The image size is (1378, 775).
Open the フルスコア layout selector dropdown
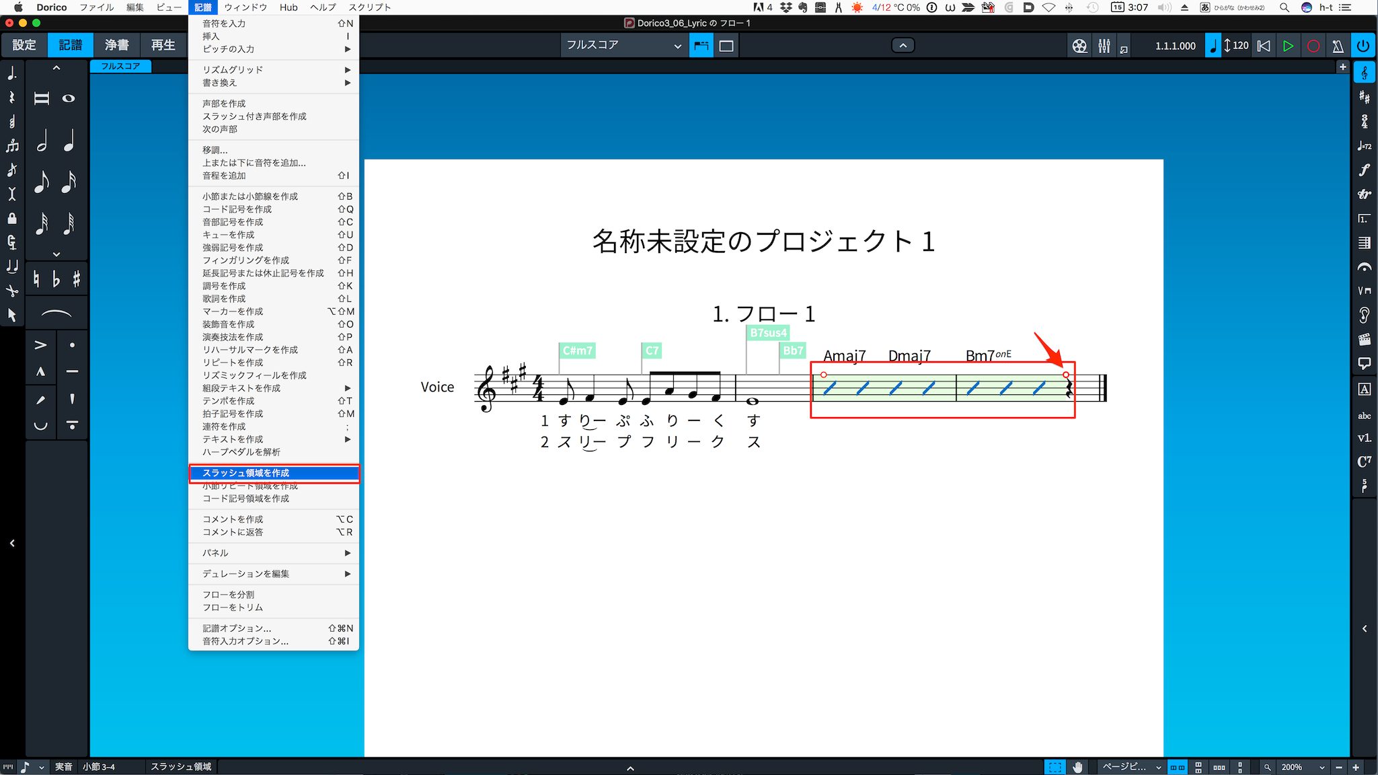(623, 45)
